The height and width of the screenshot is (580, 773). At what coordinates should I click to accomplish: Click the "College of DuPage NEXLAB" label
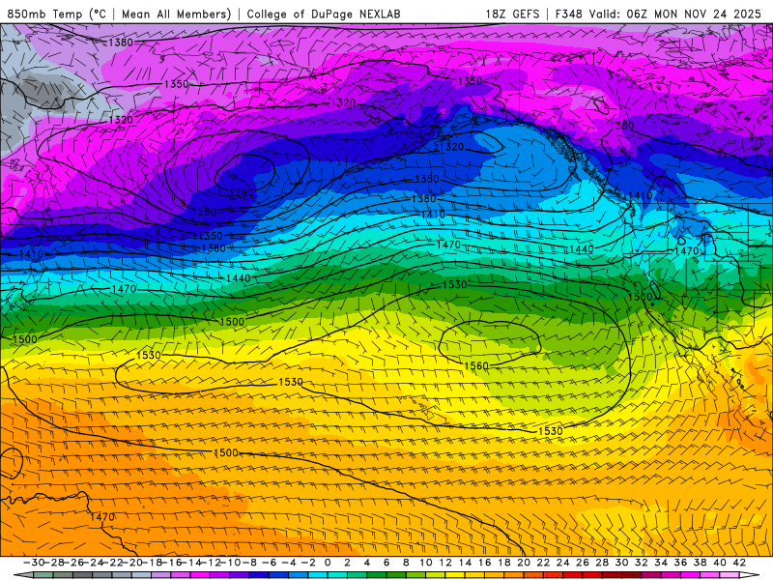324,14
